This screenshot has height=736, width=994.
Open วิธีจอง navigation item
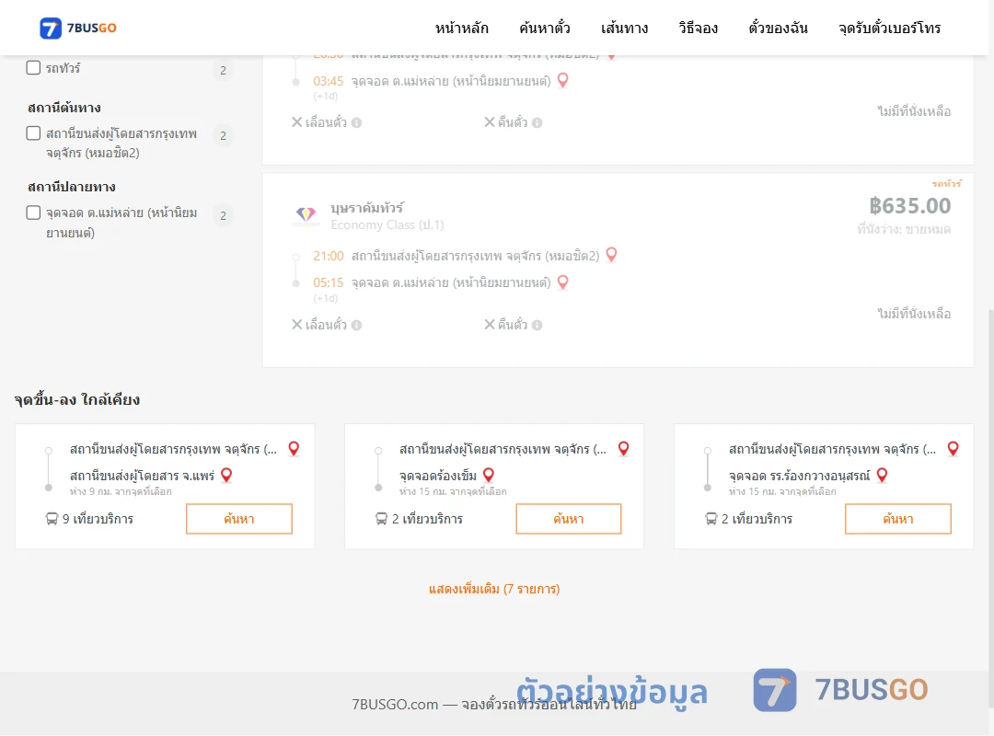pos(698,28)
